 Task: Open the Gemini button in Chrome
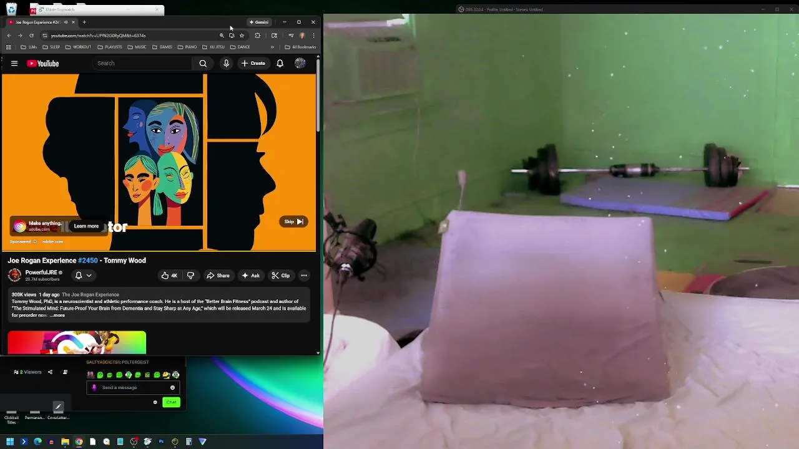(x=259, y=22)
